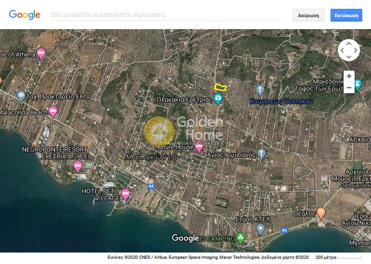This screenshot has height=264, width=371.
Task: Select the Κοιμήσεως Θεοτόκου church marker
Action: point(260,91)
